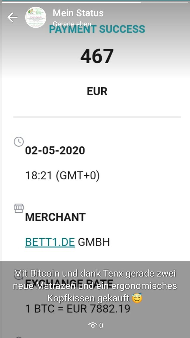Open the BETT1.DE link
Viewport: 190px width, 338px height.
50,242
